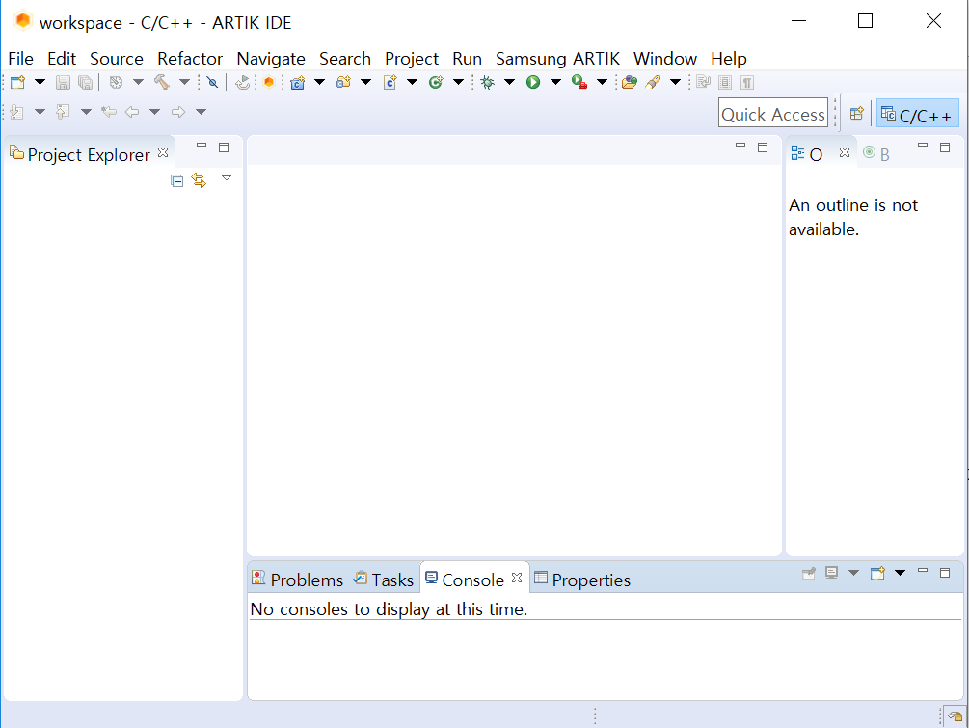Toggle Skip All Breakpoints icon
The width and height of the screenshot is (969, 728).
click(x=212, y=82)
